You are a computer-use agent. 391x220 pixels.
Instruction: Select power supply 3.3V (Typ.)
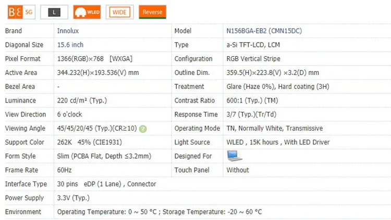[x=74, y=198]
